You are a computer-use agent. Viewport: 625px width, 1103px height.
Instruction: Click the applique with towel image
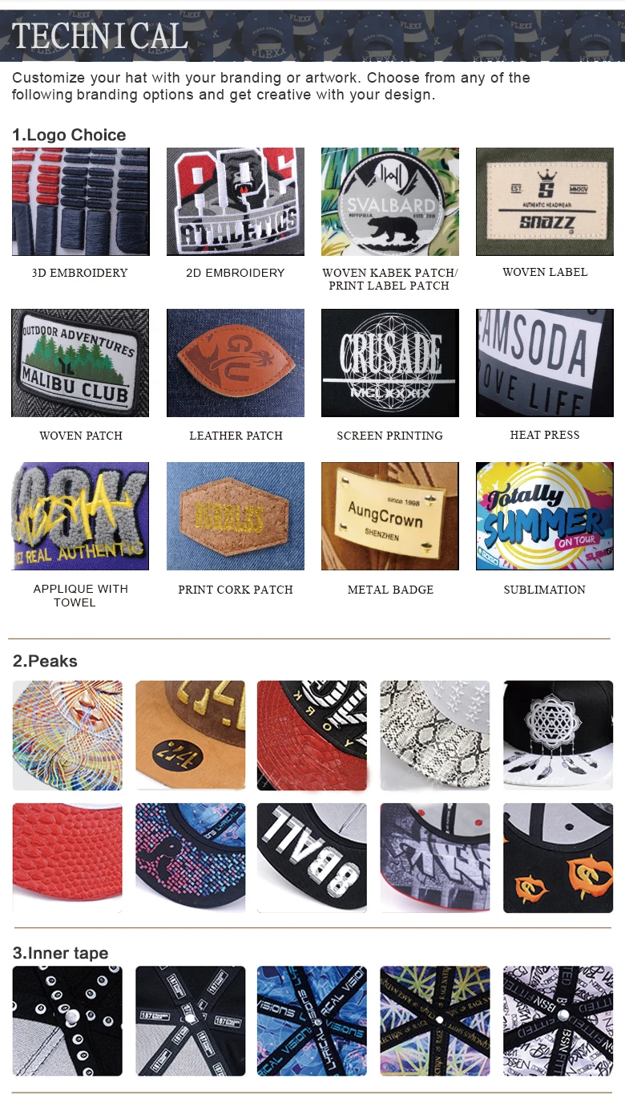tap(80, 516)
